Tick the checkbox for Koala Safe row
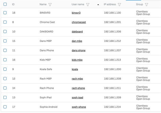 (5, 69)
